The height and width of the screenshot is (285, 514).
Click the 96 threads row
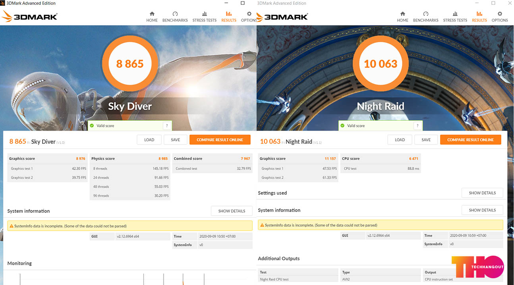pos(130,196)
